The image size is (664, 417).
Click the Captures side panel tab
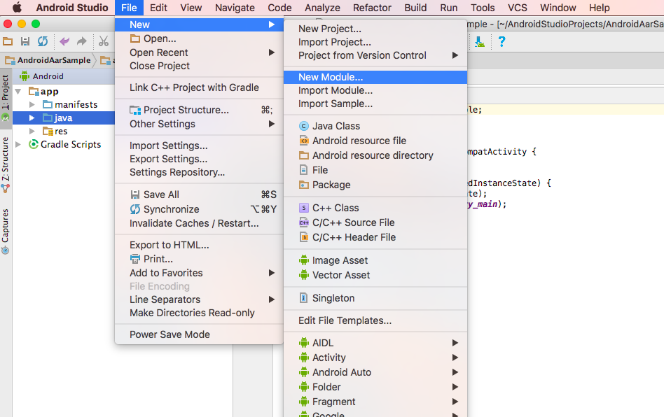(6, 231)
